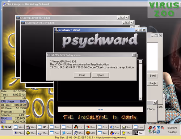
Task: Click the CPU Usage 100% bar
Action: coord(13,101)
